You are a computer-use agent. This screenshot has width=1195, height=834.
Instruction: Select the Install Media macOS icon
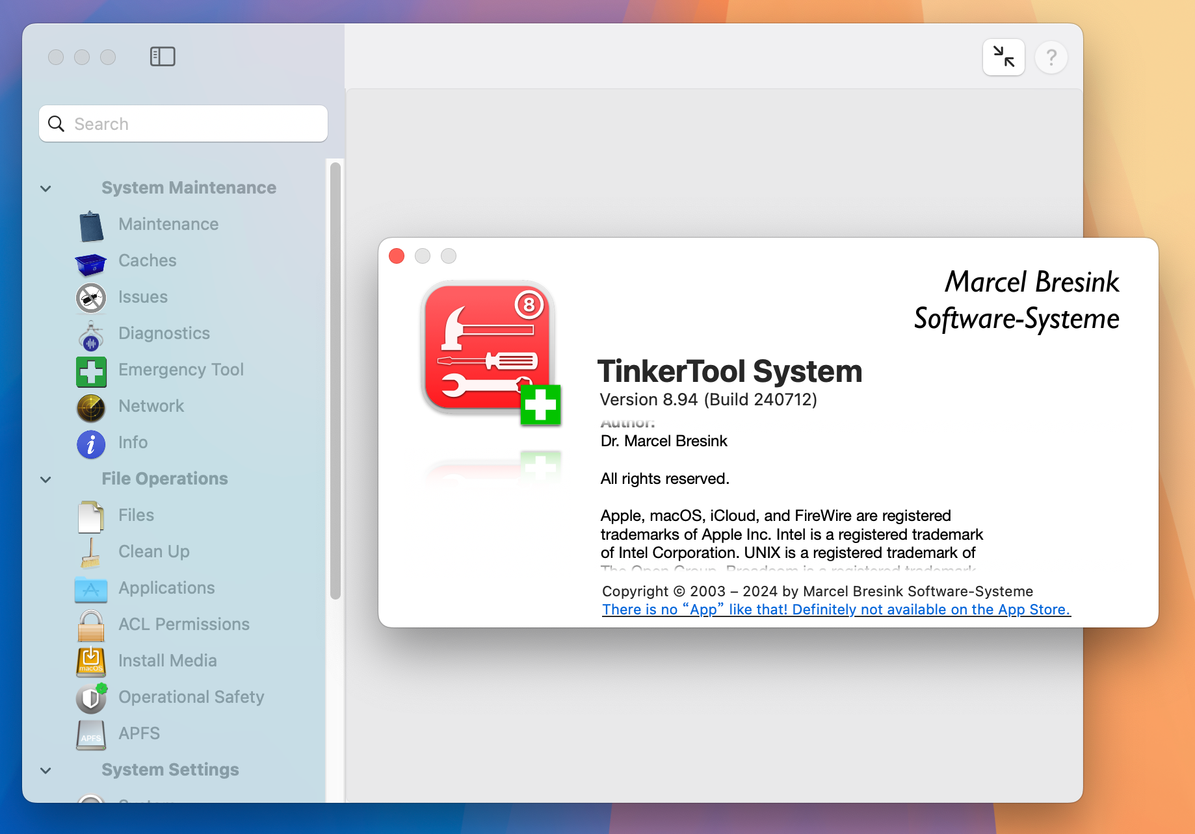click(91, 662)
